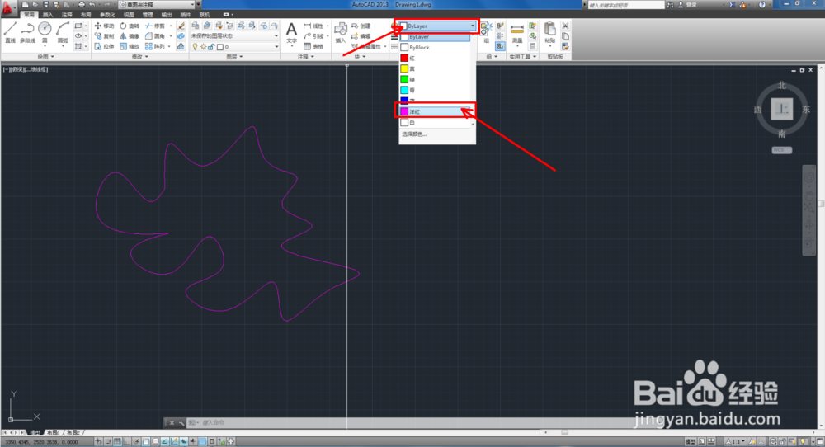Open the workspace selector dropdown (草图与注释)
825x447 pixels.
coord(157,5)
